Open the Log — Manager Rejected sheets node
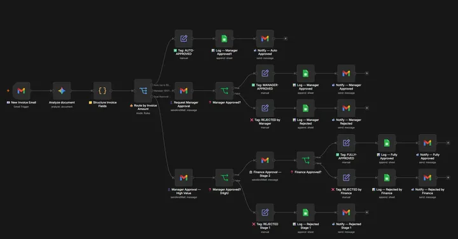The width and height of the screenshot is (458, 239). pos(305,108)
